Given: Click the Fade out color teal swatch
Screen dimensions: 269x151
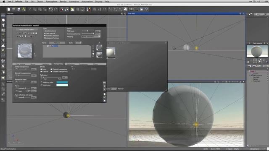Looking at the screenshot, I should click(x=62, y=82).
